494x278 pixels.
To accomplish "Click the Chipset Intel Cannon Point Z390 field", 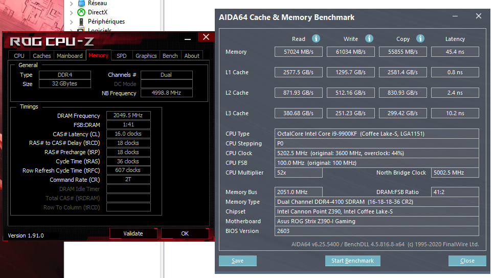I will click(377, 211).
